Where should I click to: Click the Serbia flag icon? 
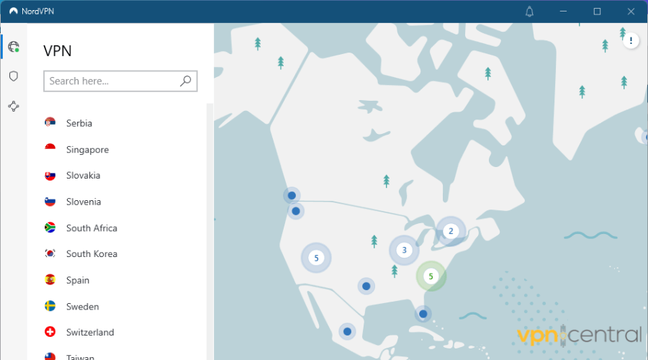50,122
